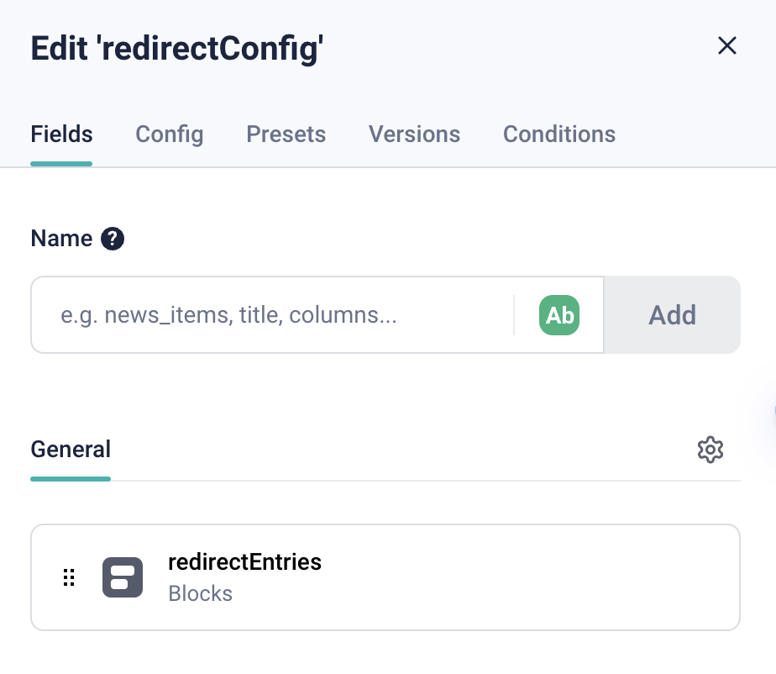The height and width of the screenshot is (674, 776).
Task: Switch to the Conditions tab
Action: (x=558, y=134)
